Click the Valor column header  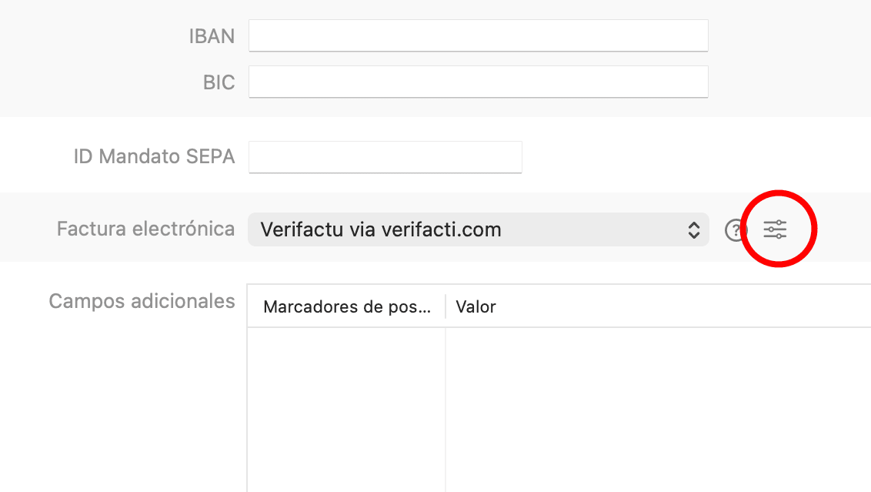pyautogui.click(x=476, y=307)
